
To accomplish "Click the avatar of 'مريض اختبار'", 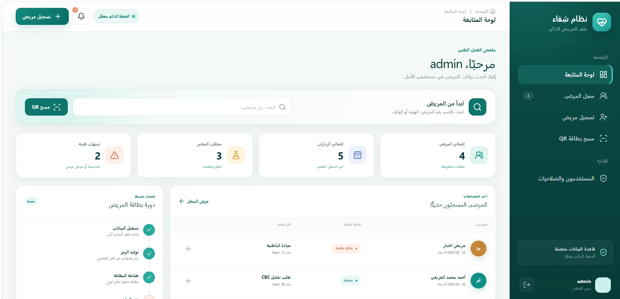I will click(478, 249).
